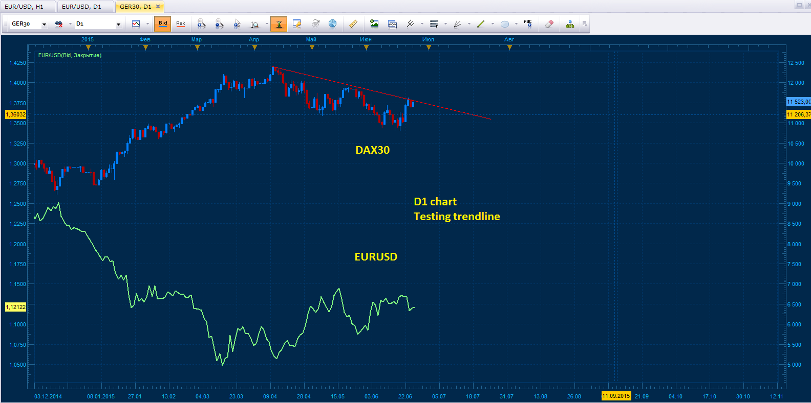The image size is (811, 403).
Task: Expand ellipse shape options arrow
Action: coord(516,24)
